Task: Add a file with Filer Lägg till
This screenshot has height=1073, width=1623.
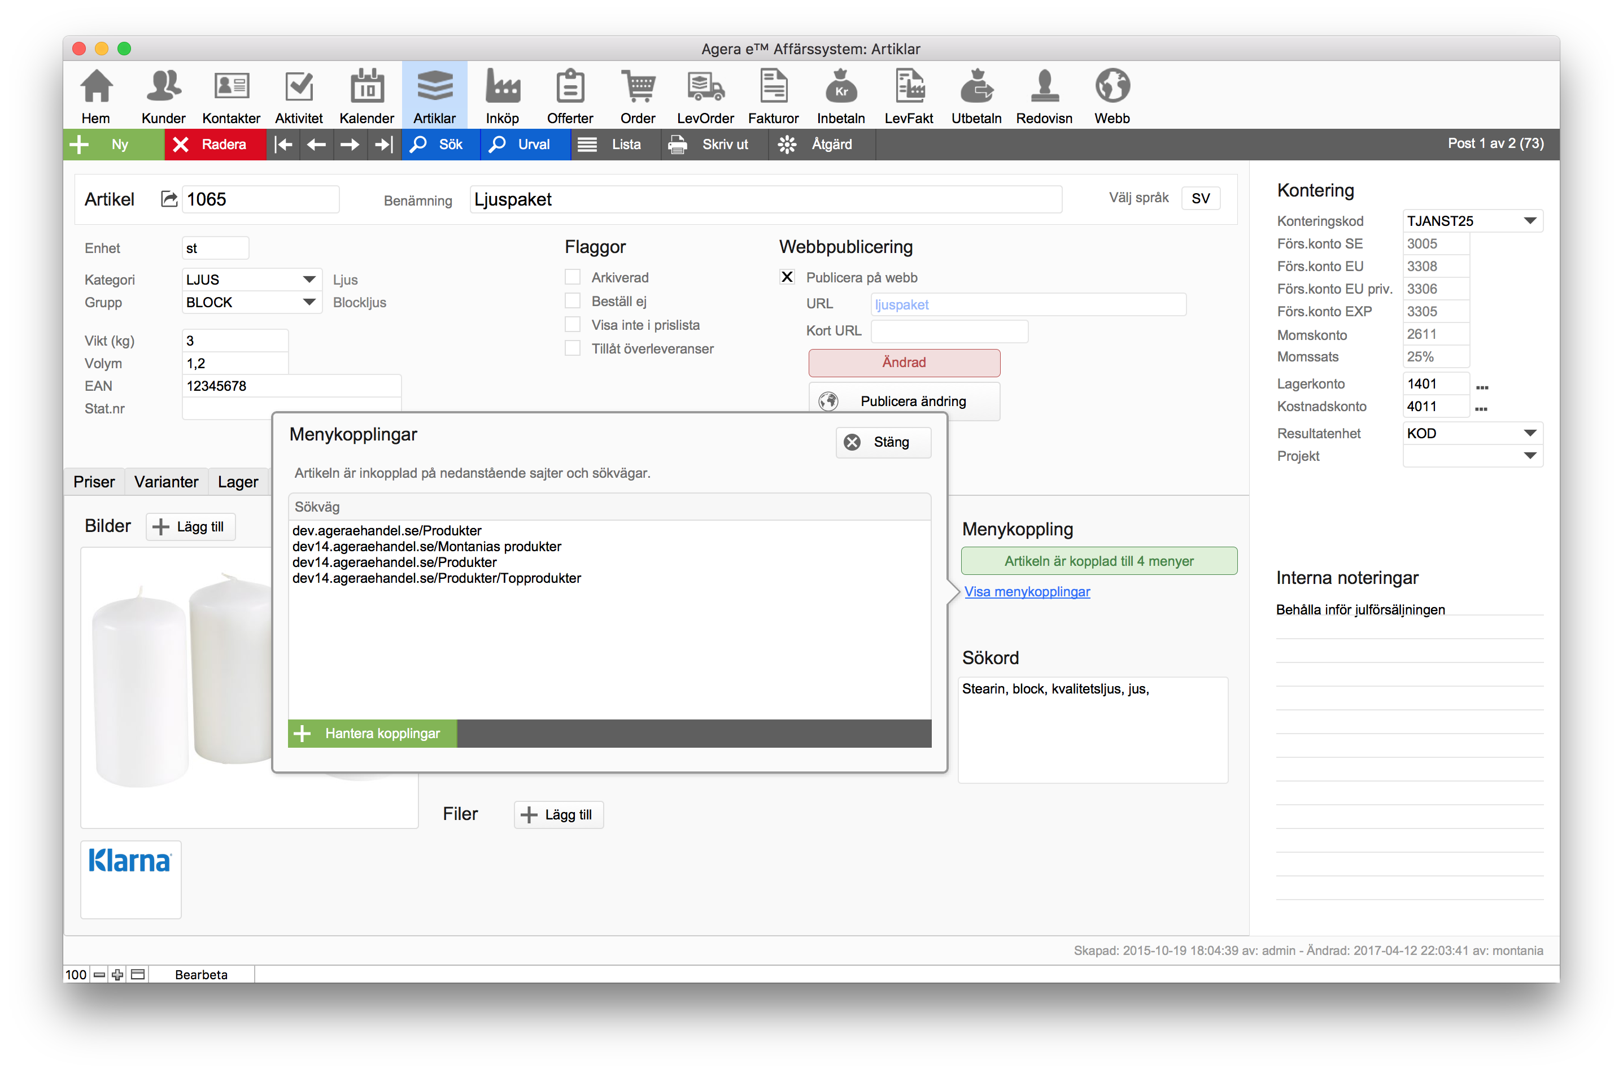Action: coord(559,815)
